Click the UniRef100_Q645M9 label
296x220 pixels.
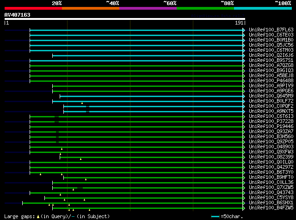(x=271, y=96)
